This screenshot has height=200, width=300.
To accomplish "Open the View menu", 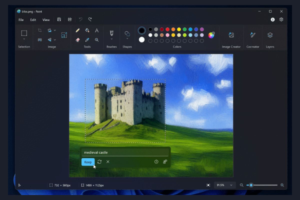I will tap(46, 20).
